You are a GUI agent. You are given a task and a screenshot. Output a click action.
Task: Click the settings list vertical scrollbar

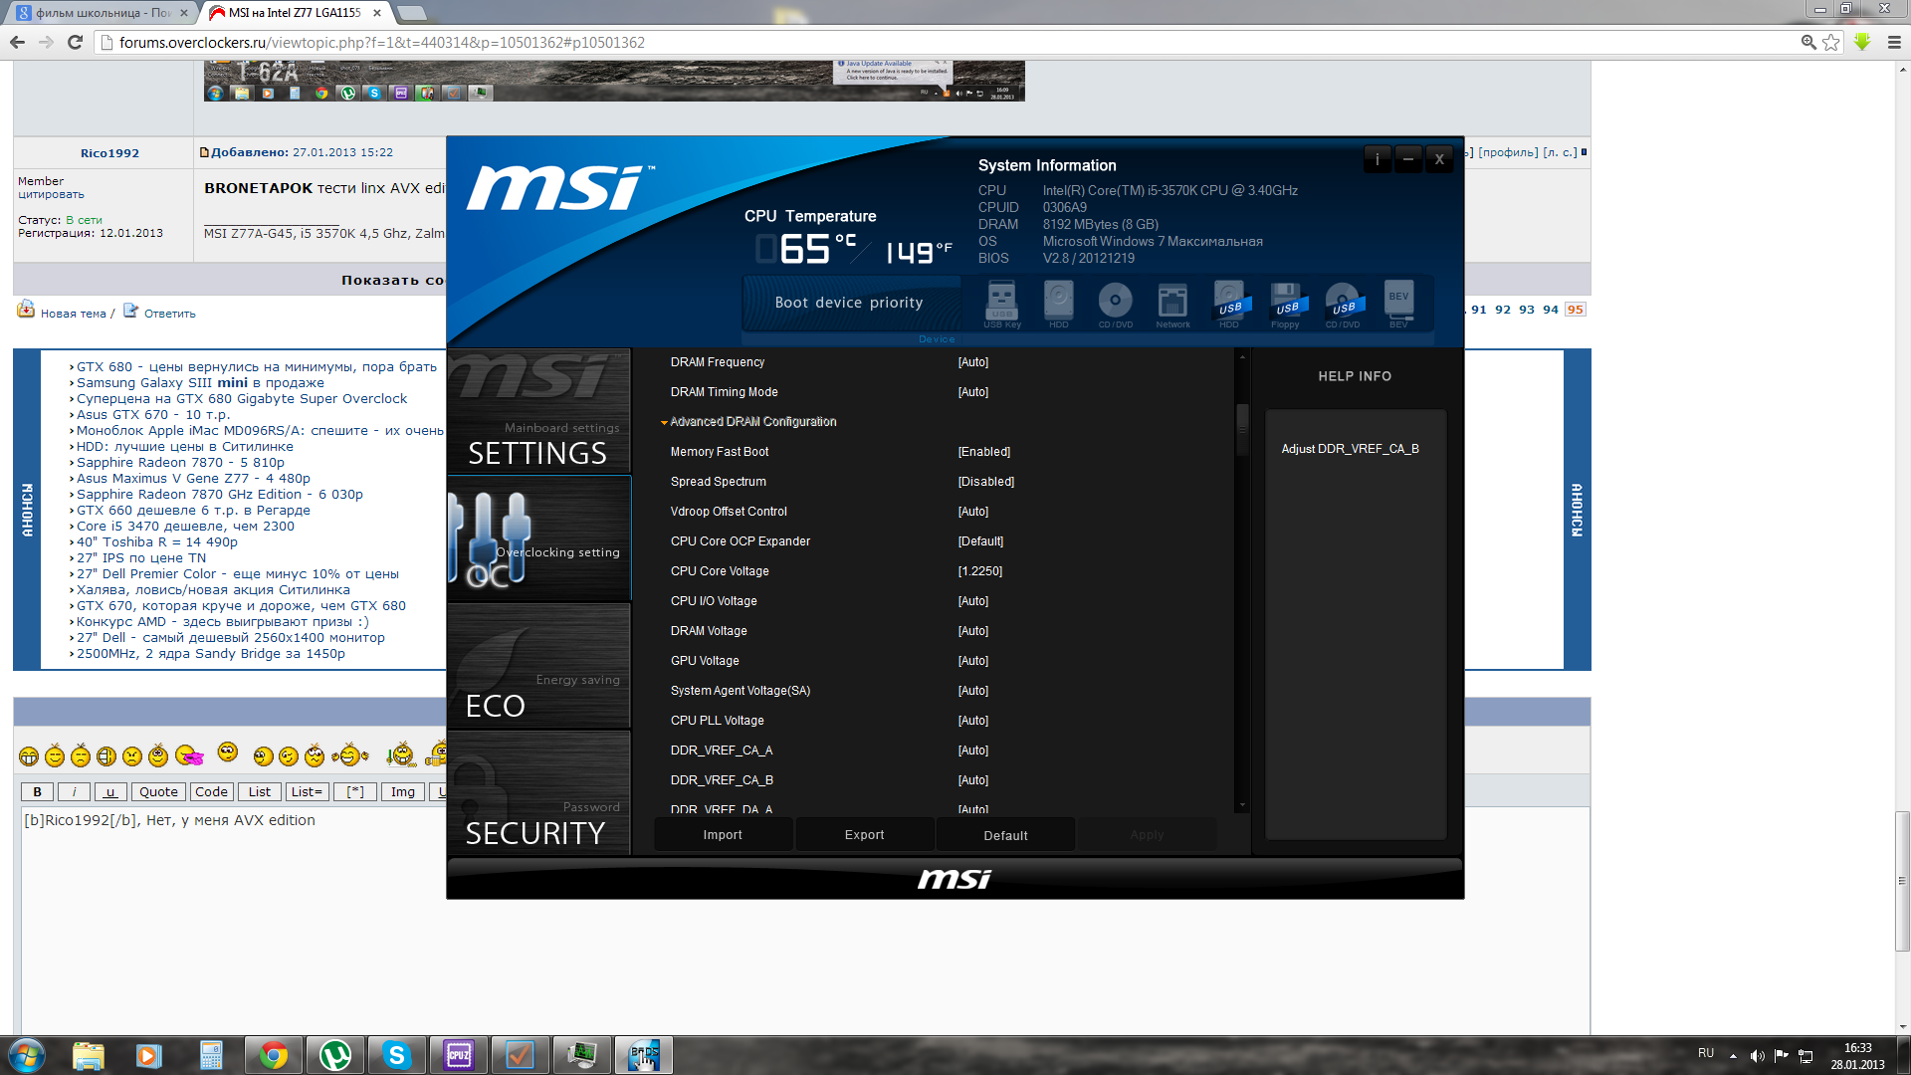[1241, 597]
